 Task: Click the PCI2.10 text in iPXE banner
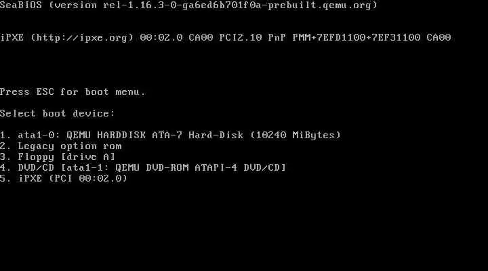pos(241,38)
